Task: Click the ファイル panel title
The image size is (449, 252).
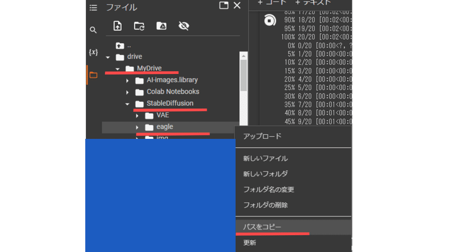Action: coord(122,7)
